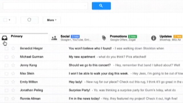
Task: Click inside the mail search field
Action: click(45, 6)
